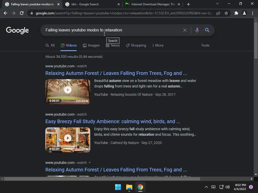Switch to News results
The height and width of the screenshot is (193, 258).
(113, 45)
